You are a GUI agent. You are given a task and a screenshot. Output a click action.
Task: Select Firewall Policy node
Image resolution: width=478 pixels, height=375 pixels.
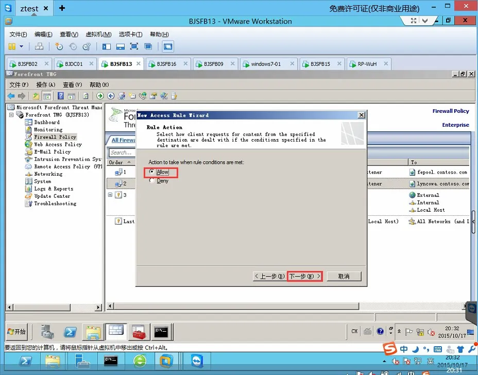55,137
